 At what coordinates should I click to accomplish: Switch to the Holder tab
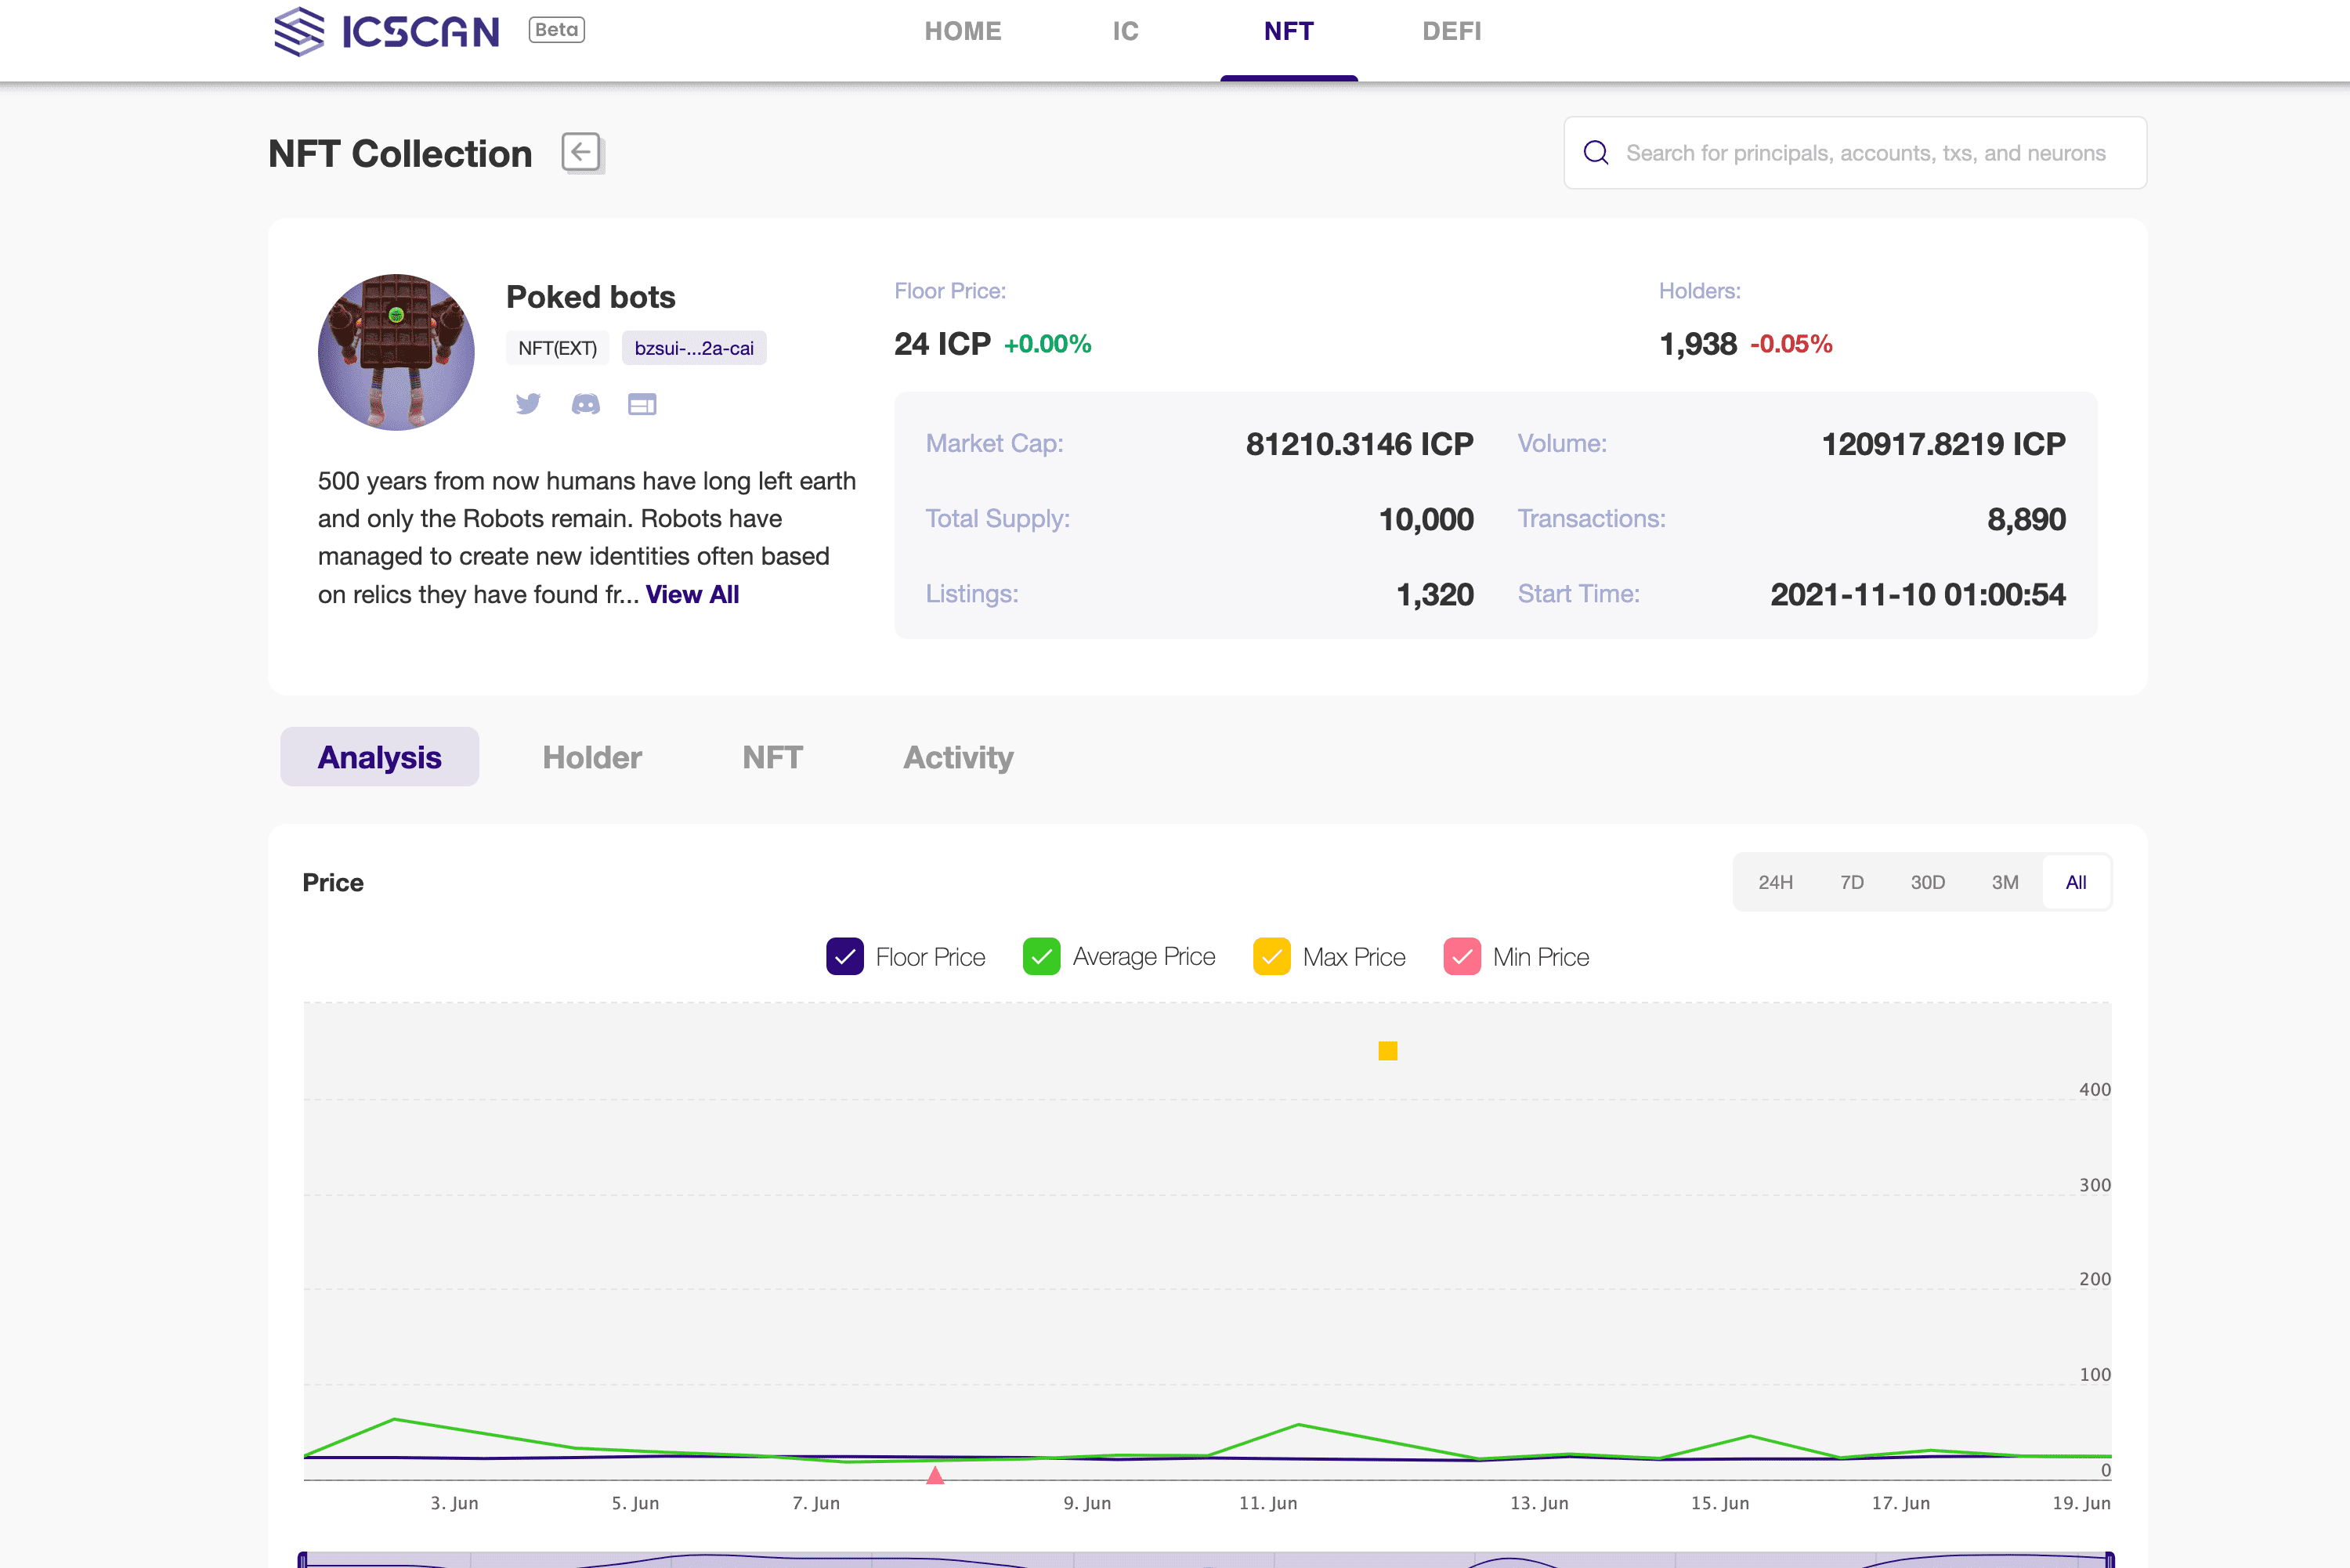pyautogui.click(x=592, y=757)
